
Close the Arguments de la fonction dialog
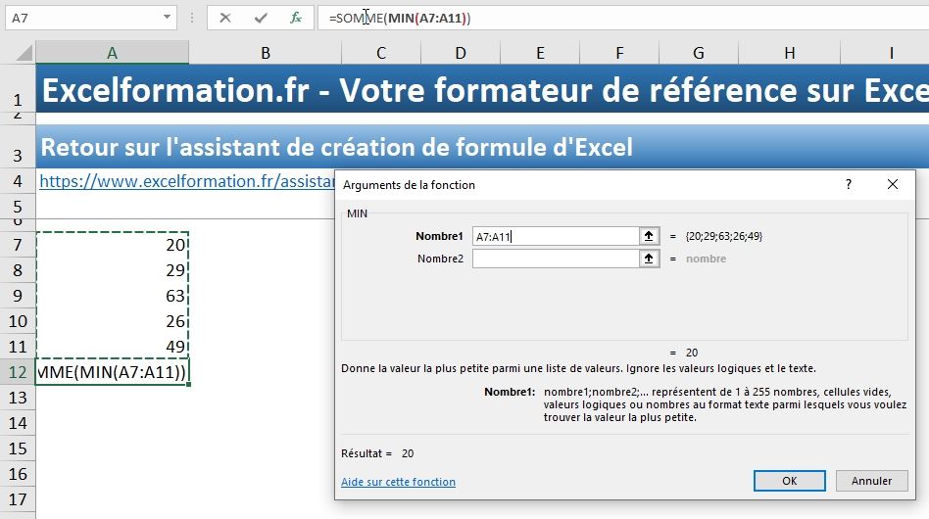tap(893, 185)
